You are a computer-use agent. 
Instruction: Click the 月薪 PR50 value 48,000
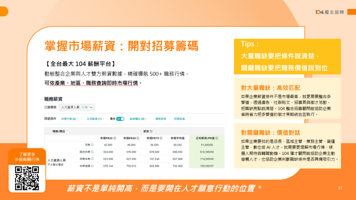click(131, 145)
